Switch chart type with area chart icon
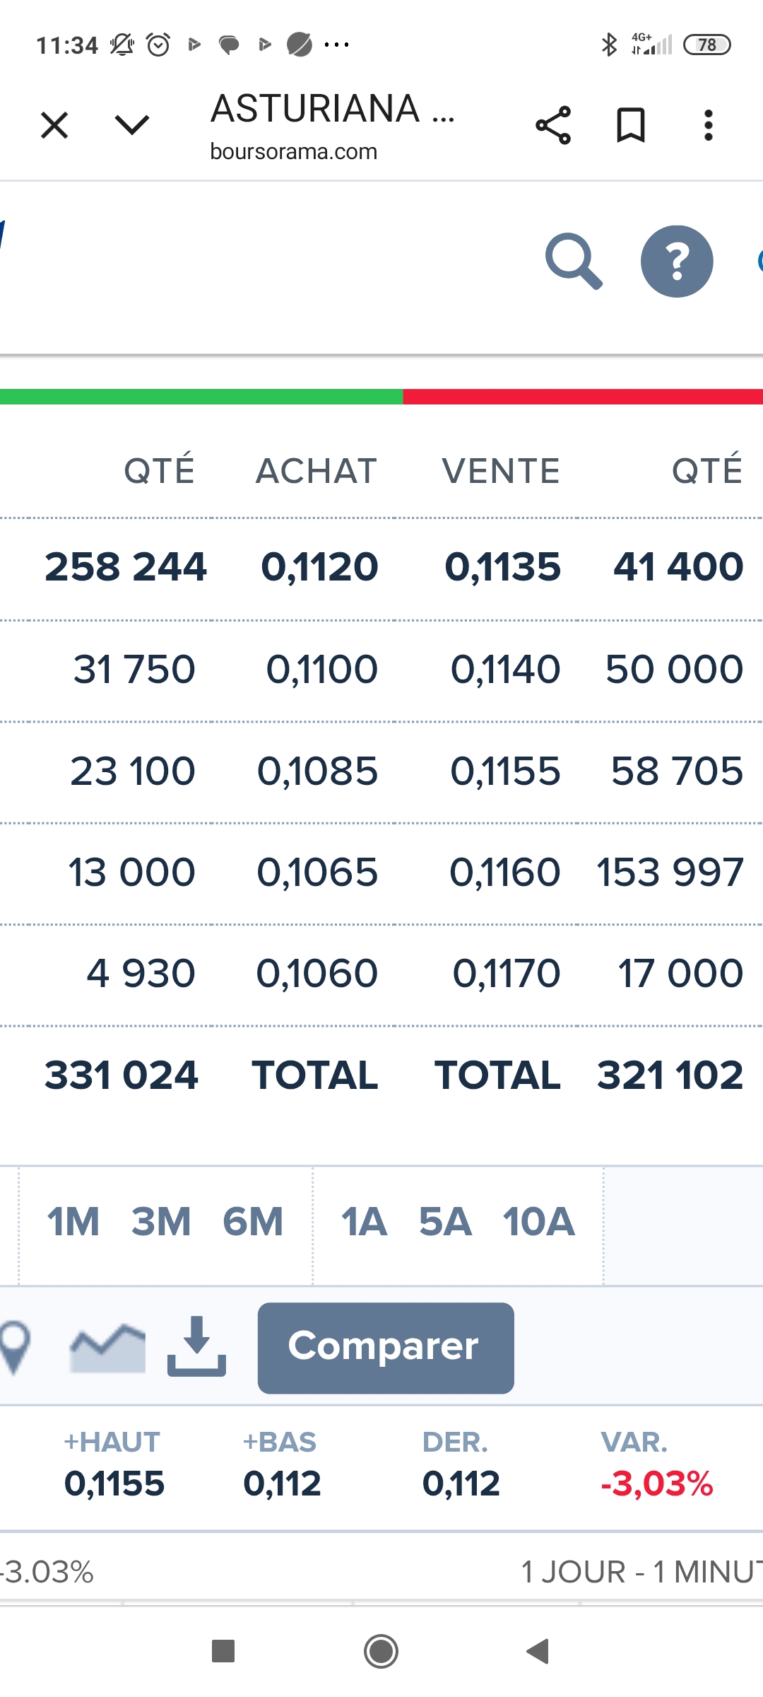Screen dimensions: 763x1697 [x=107, y=1347]
